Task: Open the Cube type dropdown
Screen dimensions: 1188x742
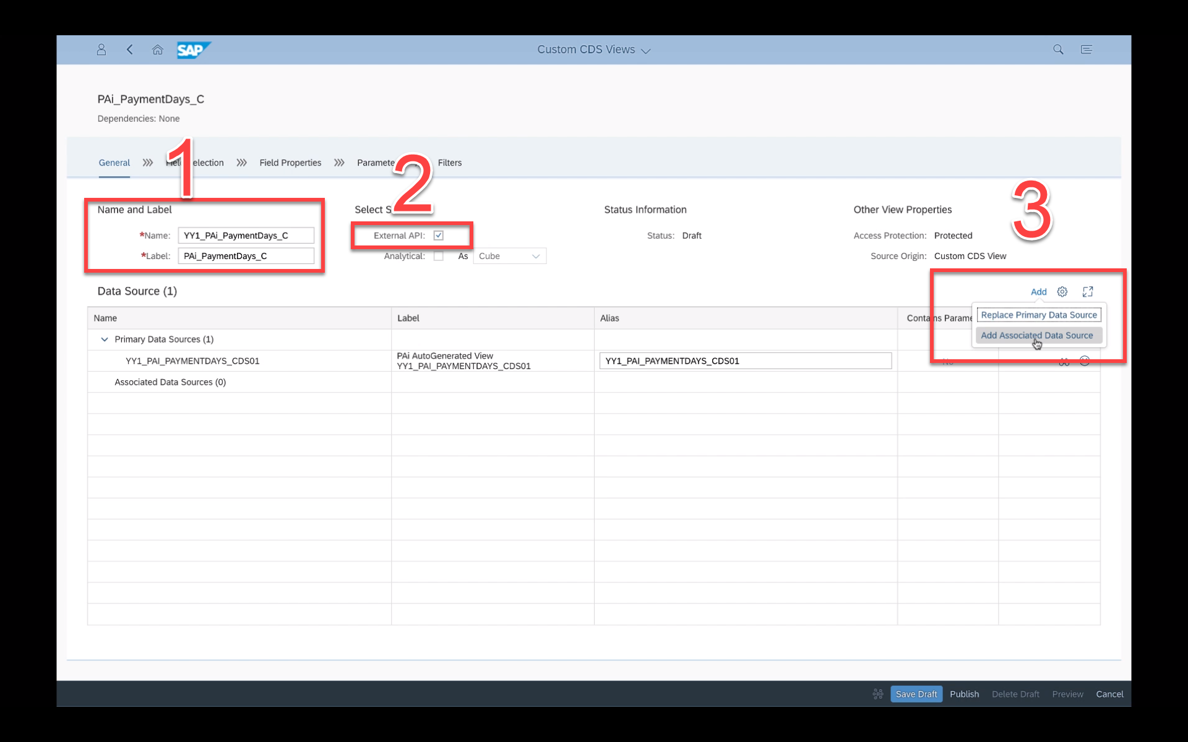Action: (x=510, y=256)
